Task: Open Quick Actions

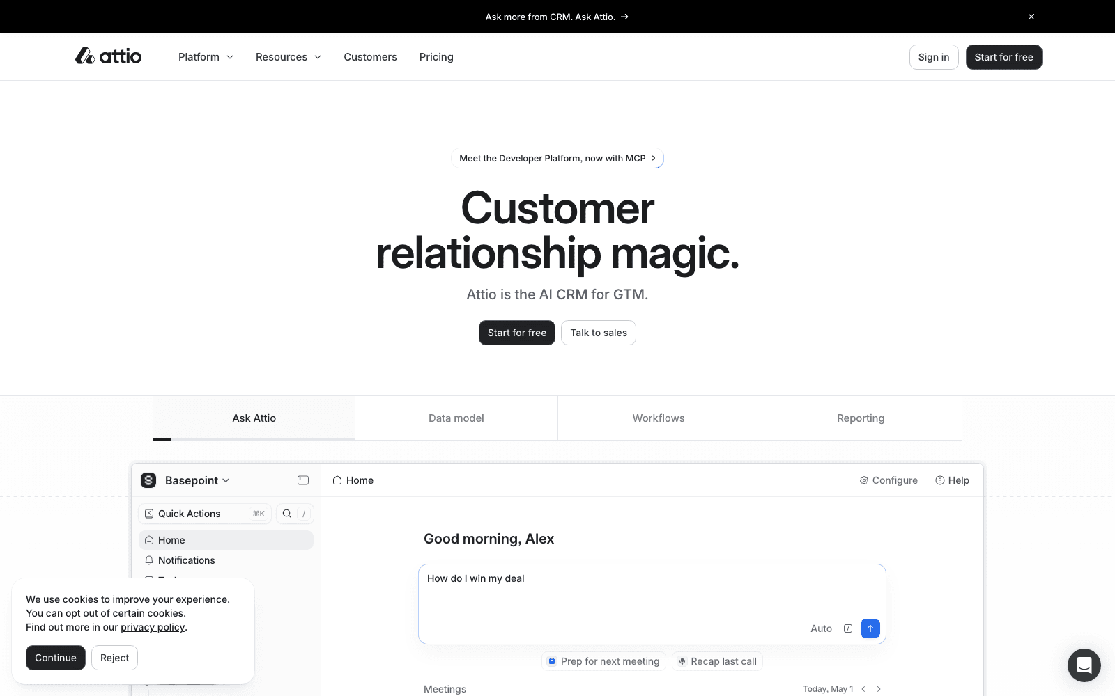Action: pos(205,514)
